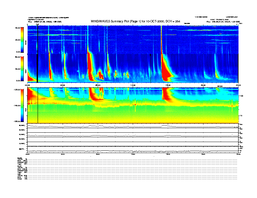
Task: Click the Cal marker above the spectrogram
Action: (37, 24)
